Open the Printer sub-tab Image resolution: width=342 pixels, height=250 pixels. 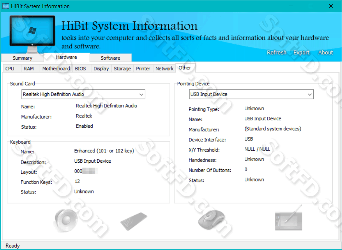(143, 69)
